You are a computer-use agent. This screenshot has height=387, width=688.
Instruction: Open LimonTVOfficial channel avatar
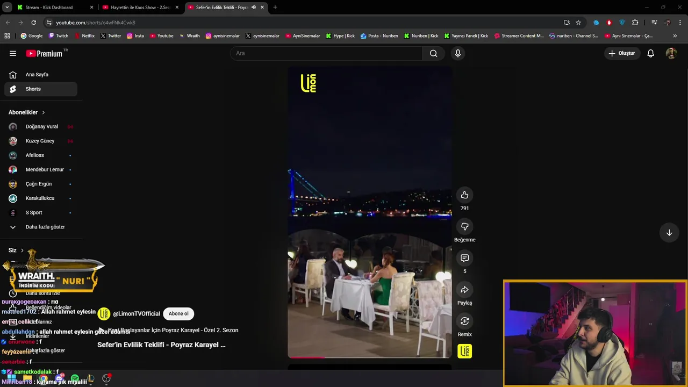(104, 313)
